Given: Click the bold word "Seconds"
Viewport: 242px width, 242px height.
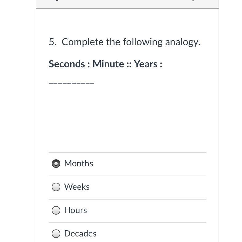Looking at the screenshot, I should coord(67,64).
